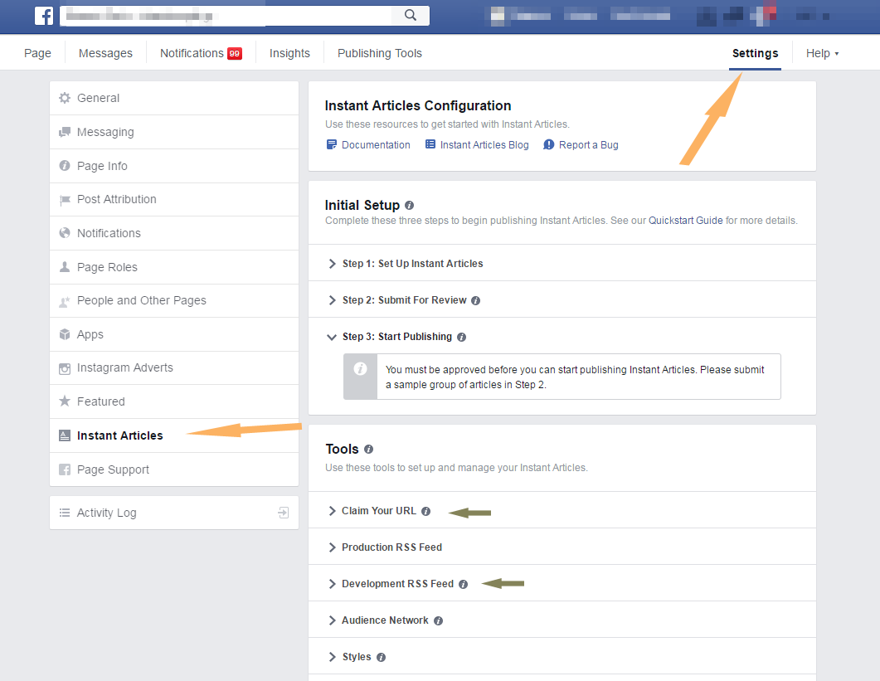
Task: Switch to the Page tab
Action: (37, 53)
